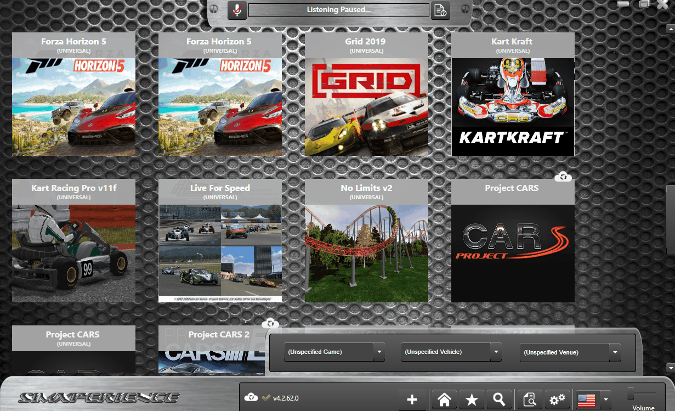Go to Home using the house icon
This screenshot has height=411, width=675.
click(444, 400)
